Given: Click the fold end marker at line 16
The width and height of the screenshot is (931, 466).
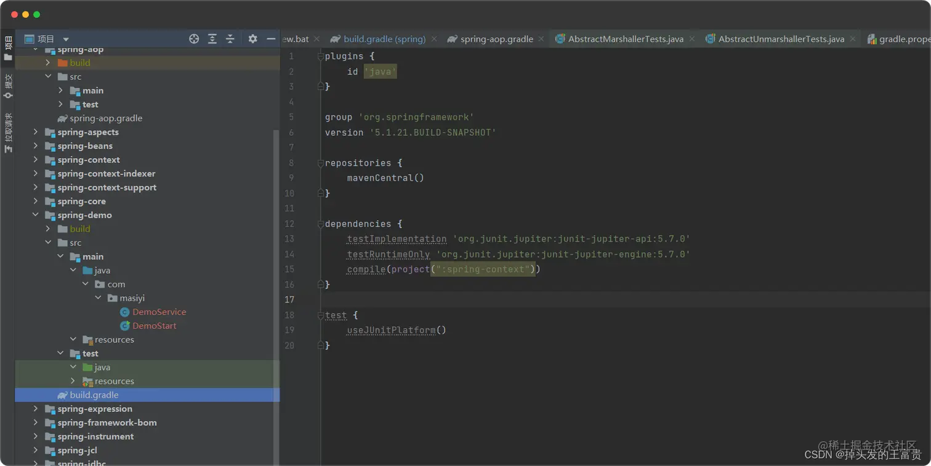Looking at the screenshot, I should click(320, 285).
